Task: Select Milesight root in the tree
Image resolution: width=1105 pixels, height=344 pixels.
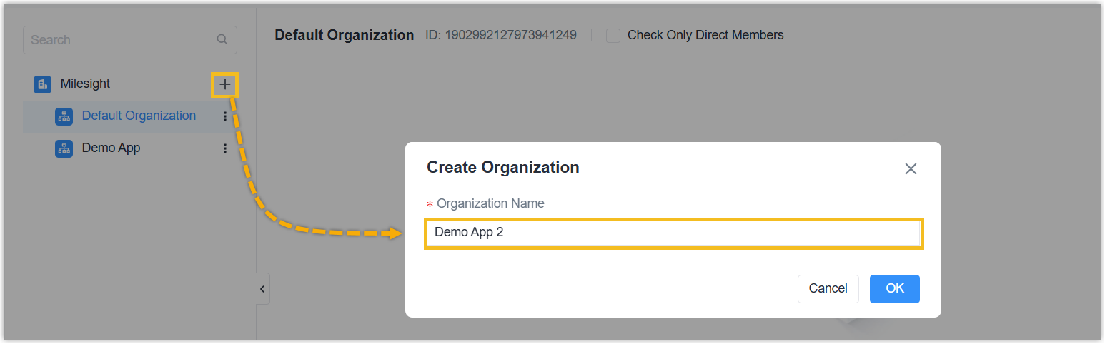Action: coord(85,84)
